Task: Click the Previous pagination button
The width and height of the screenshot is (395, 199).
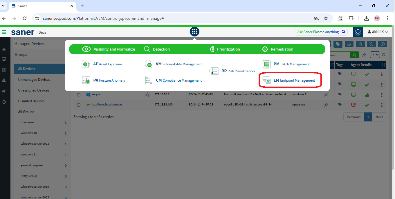Action: (353, 117)
